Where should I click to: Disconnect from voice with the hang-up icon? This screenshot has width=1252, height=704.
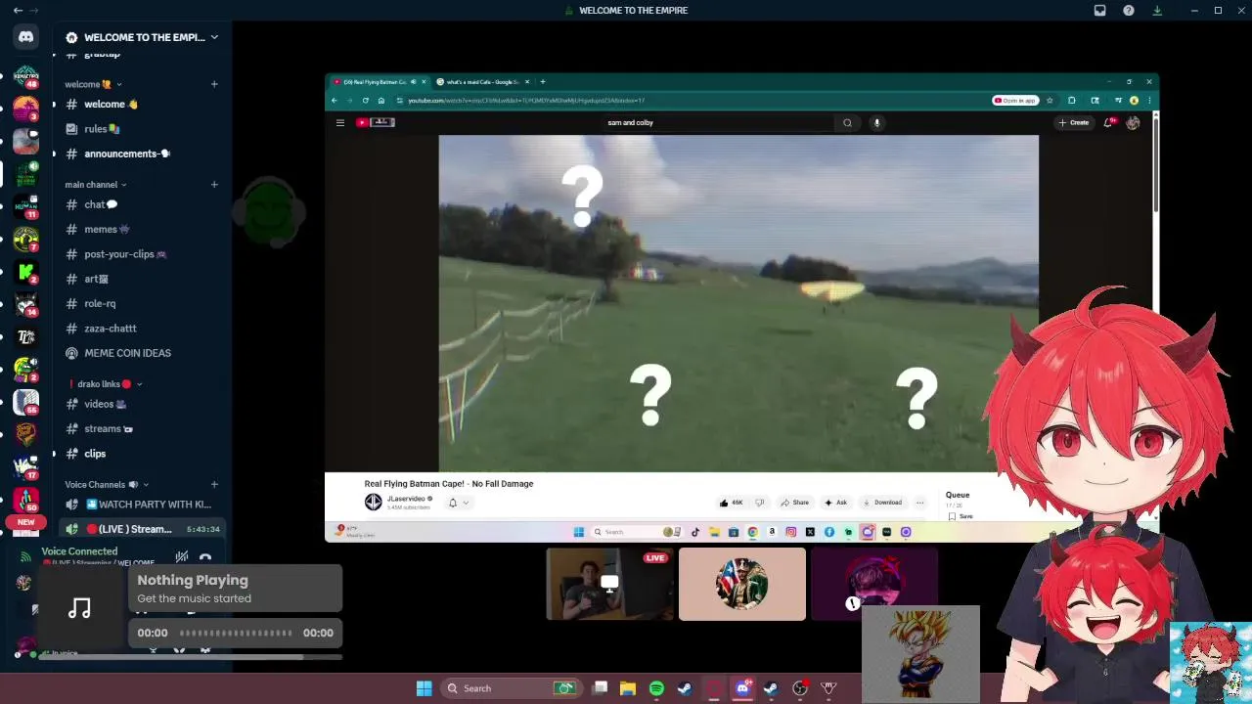(205, 558)
